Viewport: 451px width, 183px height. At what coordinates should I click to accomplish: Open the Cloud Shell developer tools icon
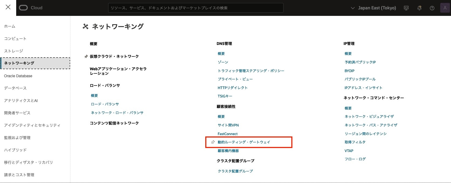[x=406, y=8]
